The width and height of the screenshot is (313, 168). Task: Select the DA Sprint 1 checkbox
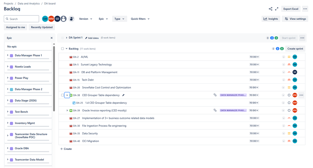coord(62,38)
